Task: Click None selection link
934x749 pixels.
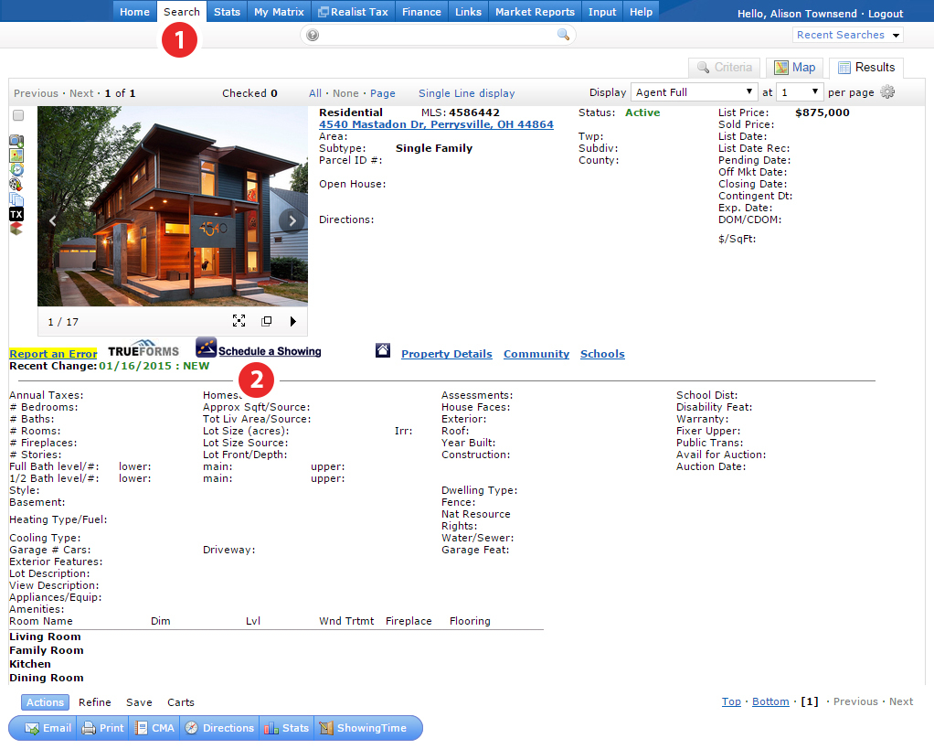Action: [345, 93]
